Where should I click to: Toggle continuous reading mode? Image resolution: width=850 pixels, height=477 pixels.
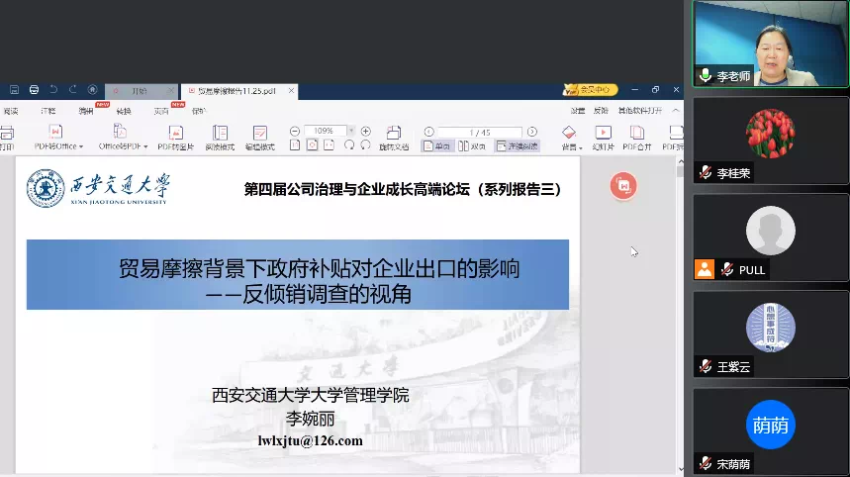pyautogui.click(x=517, y=145)
